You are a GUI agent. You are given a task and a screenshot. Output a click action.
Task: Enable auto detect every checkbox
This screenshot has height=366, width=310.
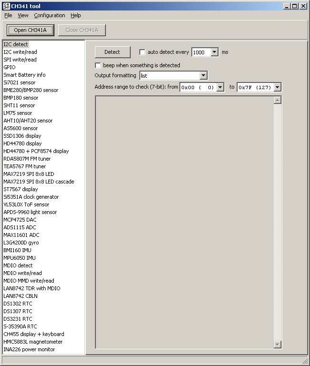coord(142,52)
